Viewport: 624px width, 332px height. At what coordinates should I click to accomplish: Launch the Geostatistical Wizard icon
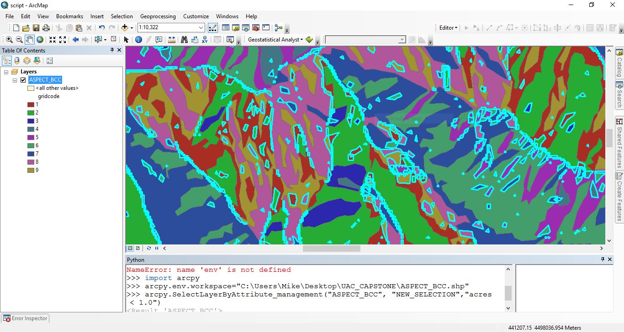click(309, 40)
